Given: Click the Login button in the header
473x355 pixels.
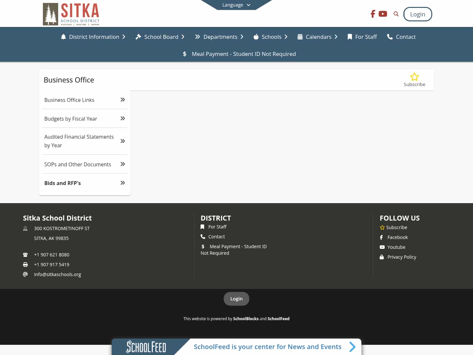Looking at the screenshot, I should pos(417,14).
